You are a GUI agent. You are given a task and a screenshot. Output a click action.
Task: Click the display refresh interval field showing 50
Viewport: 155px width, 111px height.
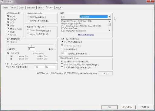click(x=64, y=53)
